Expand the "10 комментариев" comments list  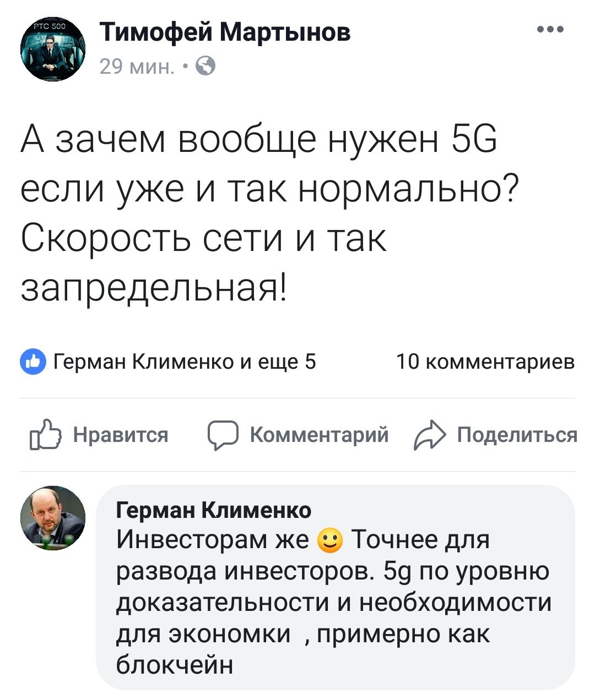pyautogui.click(x=485, y=362)
